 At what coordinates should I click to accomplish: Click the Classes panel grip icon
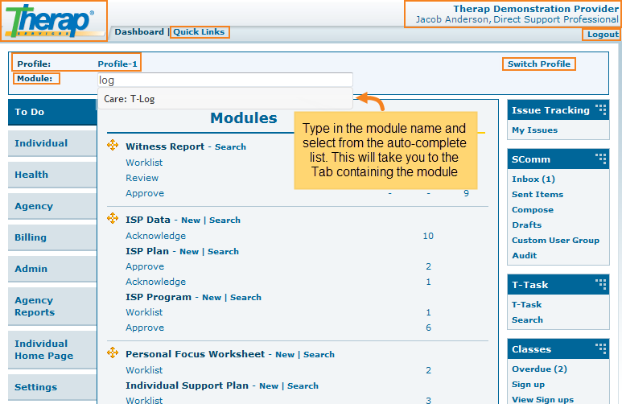click(601, 348)
